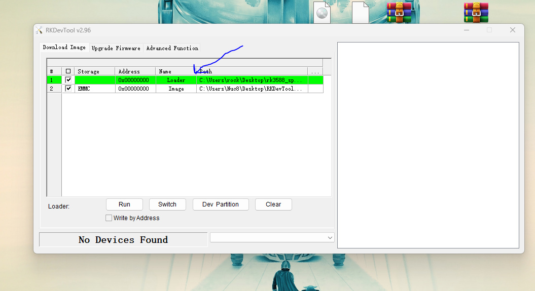Select the Loader path cell rk3588_sp
Viewport: 535px width, 291px height.
pos(252,80)
